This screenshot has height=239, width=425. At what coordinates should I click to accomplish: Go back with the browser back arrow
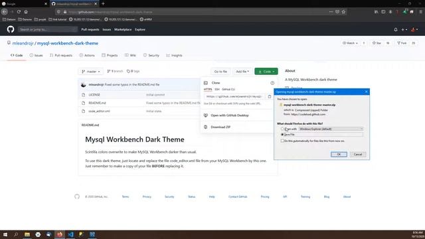(x=5, y=12)
